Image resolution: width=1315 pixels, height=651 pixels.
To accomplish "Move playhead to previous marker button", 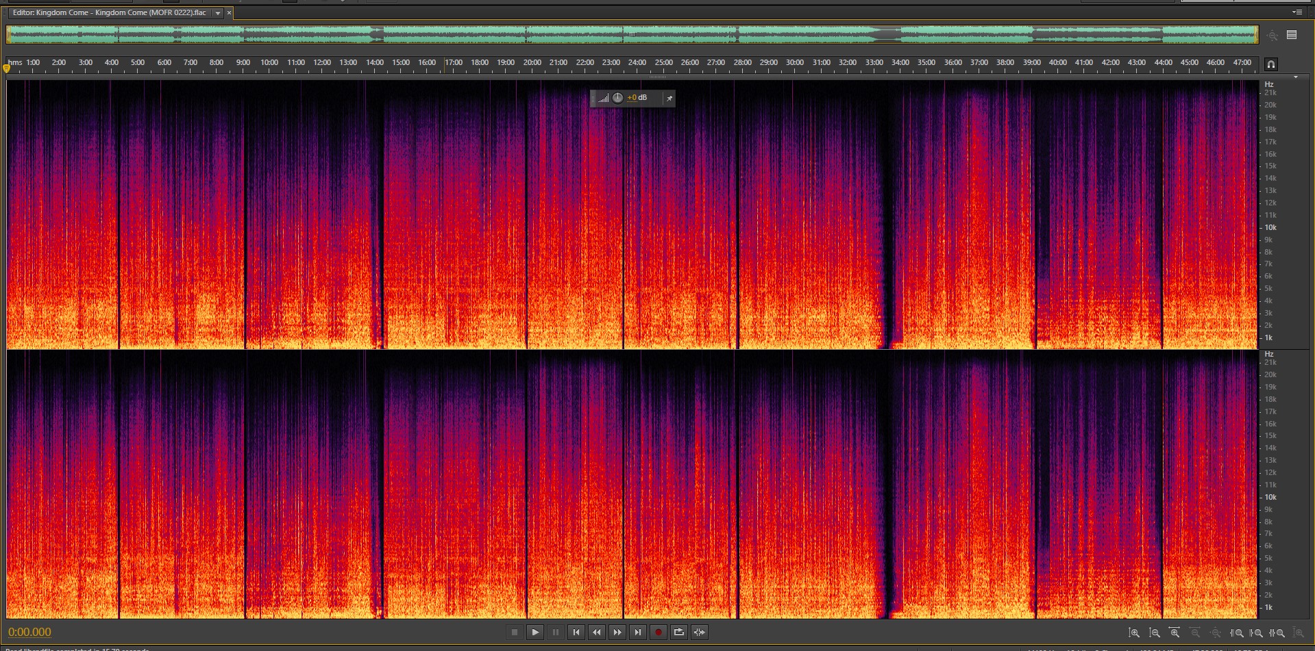I will coord(576,632).
